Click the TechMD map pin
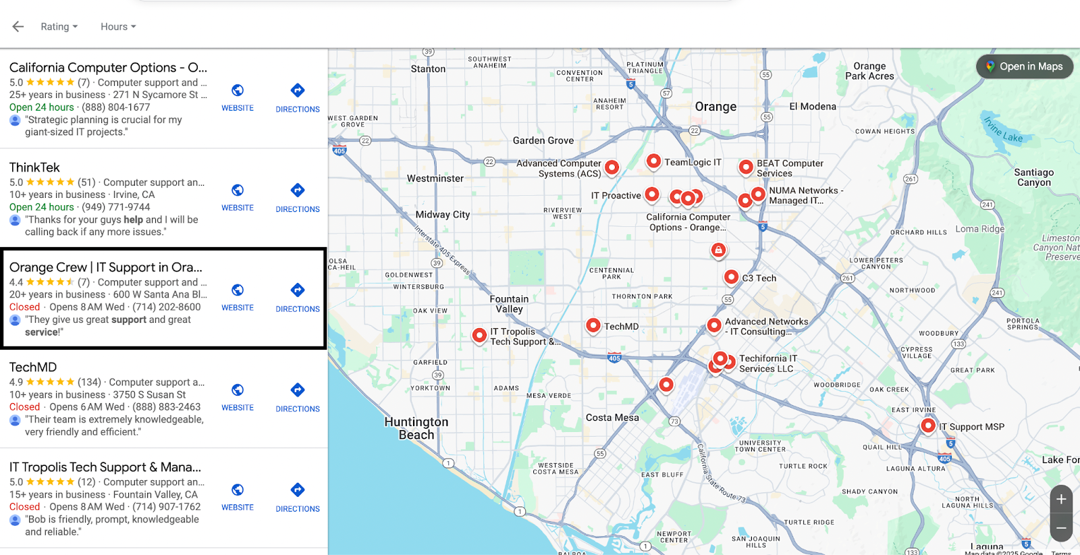1080x555 pixels. tap(593, 325)
